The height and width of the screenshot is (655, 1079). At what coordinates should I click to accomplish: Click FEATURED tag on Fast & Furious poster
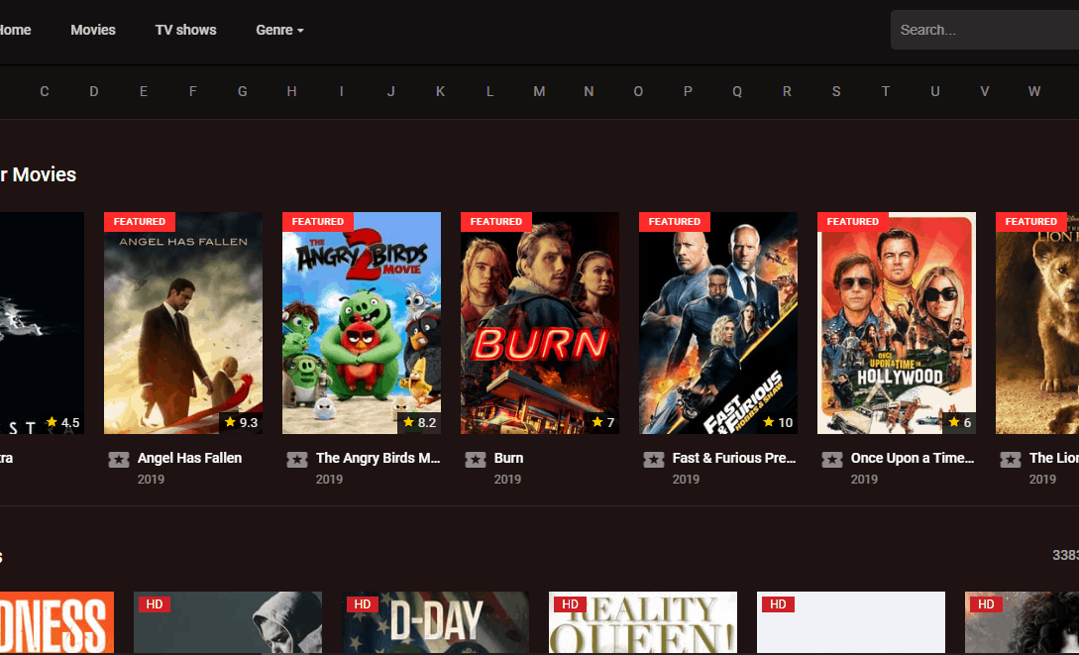pyautogui.click(x=675, y=222)
